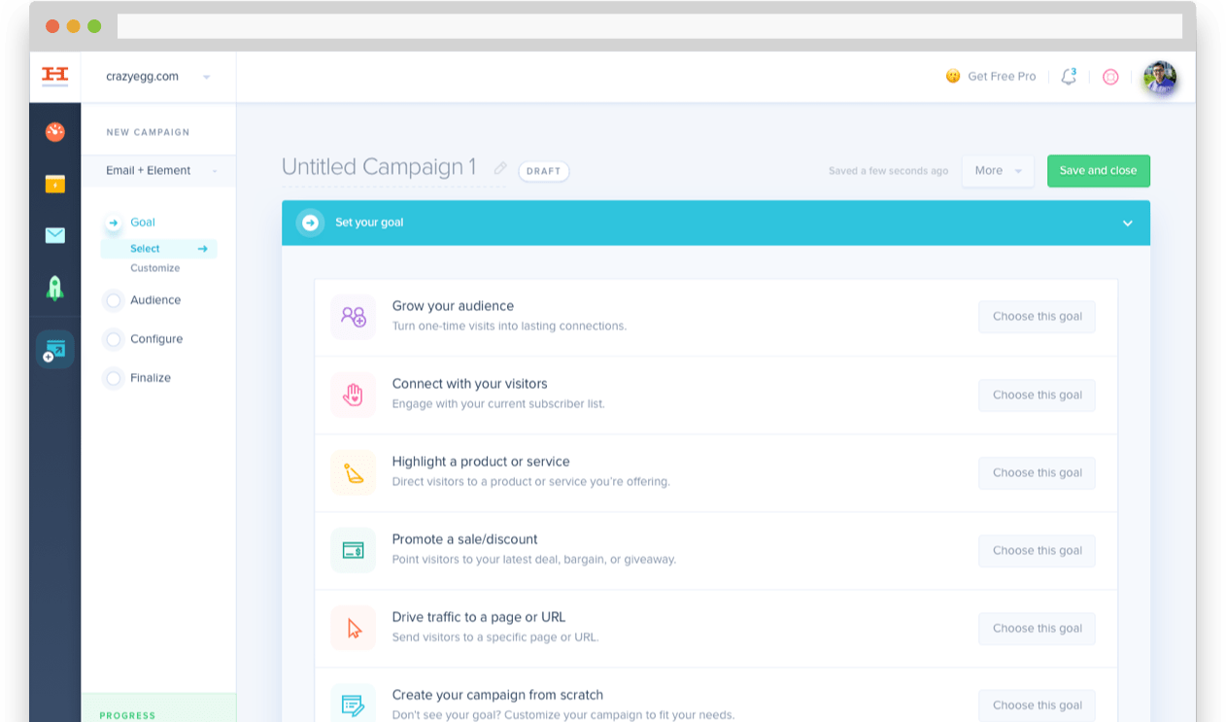Click the Promote a sale/discount title
The height and width of the screenshot is (722, 1226).
pos(464,539)
